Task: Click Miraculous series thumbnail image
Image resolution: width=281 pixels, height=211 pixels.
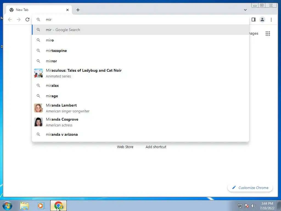Action: (38, 73)
